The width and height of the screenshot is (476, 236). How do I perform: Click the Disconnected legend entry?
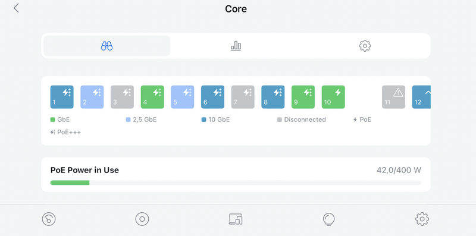(x=302, y=119)
